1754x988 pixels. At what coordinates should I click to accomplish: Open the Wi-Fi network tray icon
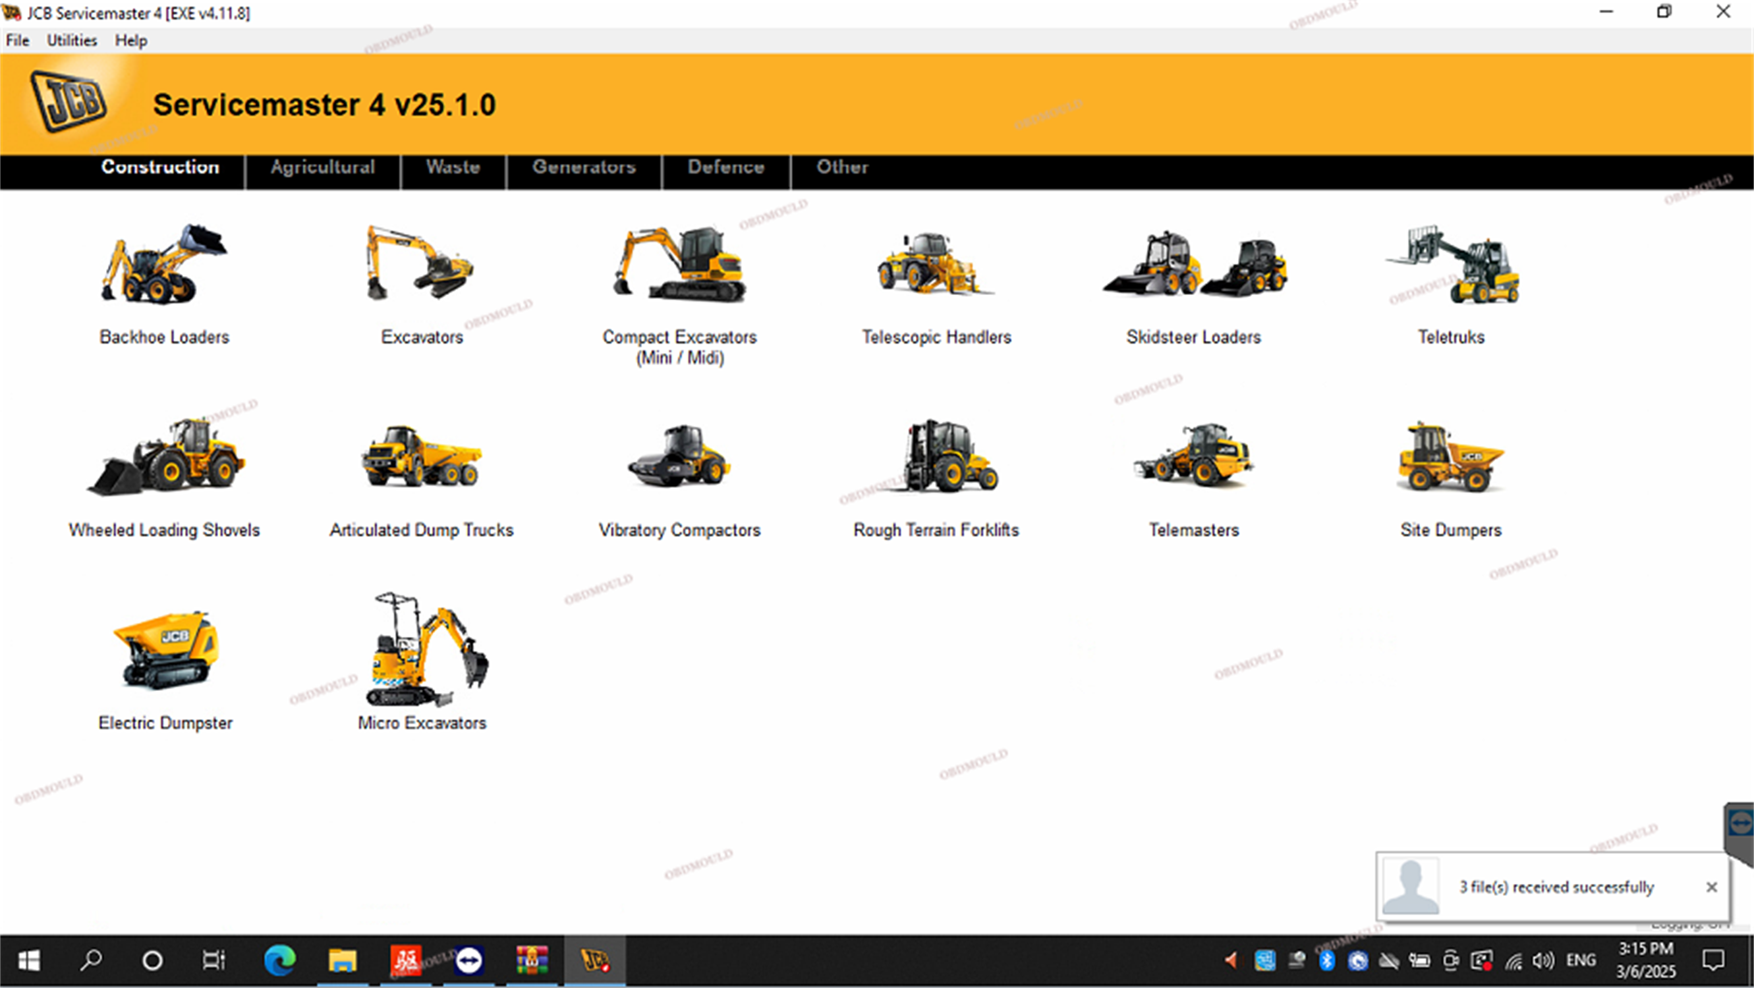[x=1513, y=961]
